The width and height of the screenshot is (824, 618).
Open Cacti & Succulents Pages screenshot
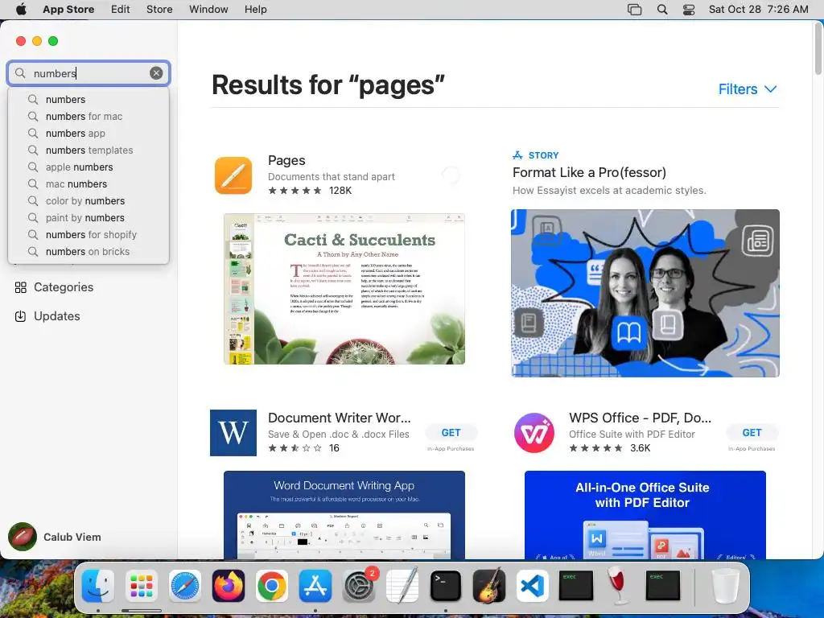point(344,289)
